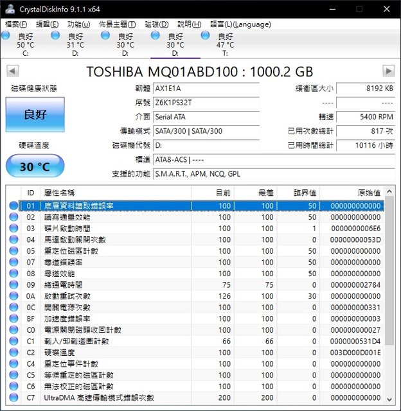Click the 良好 health status button

pos(35,115)
